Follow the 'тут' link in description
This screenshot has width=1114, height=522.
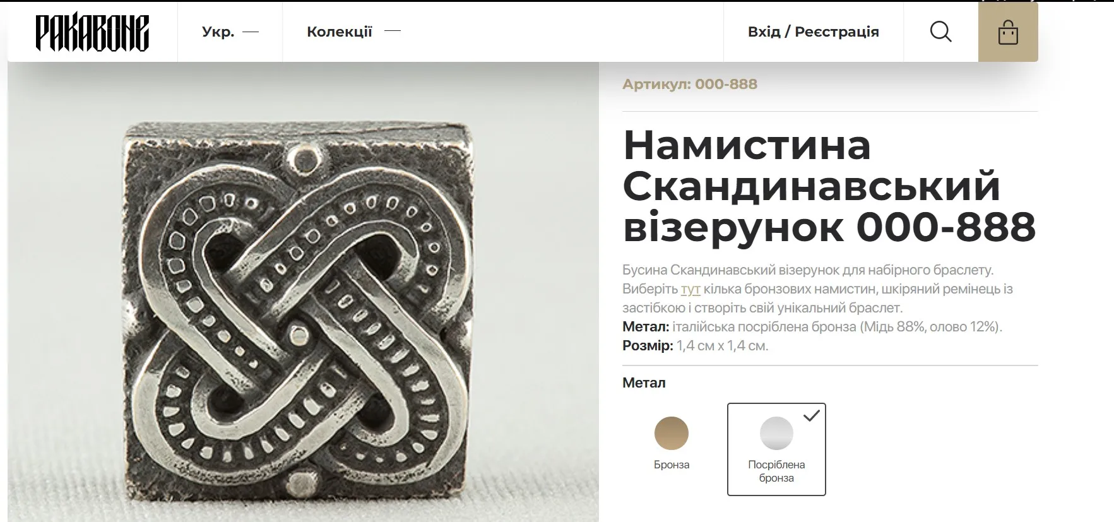click(690, 289)
